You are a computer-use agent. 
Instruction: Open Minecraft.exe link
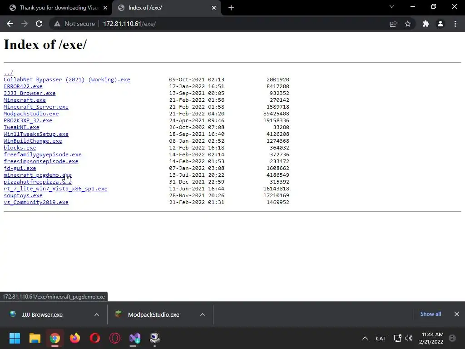coord(25,100)
